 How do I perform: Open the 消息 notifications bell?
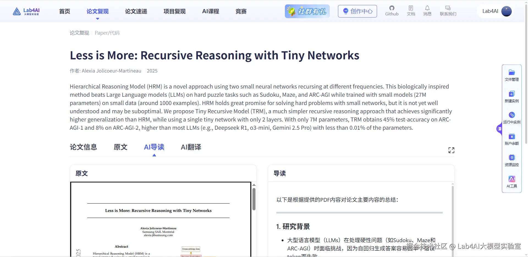(x=427, y=11)
